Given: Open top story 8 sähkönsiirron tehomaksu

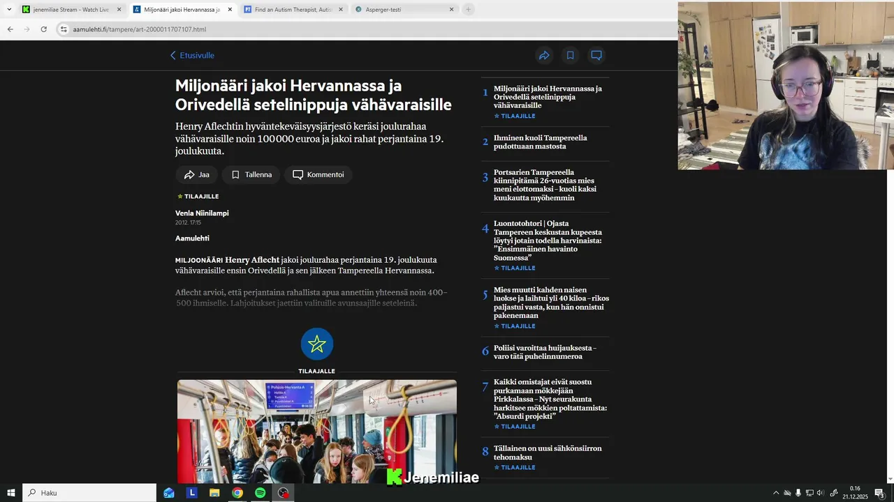Looking at the screenshot, I should click(x=548, y=452).
